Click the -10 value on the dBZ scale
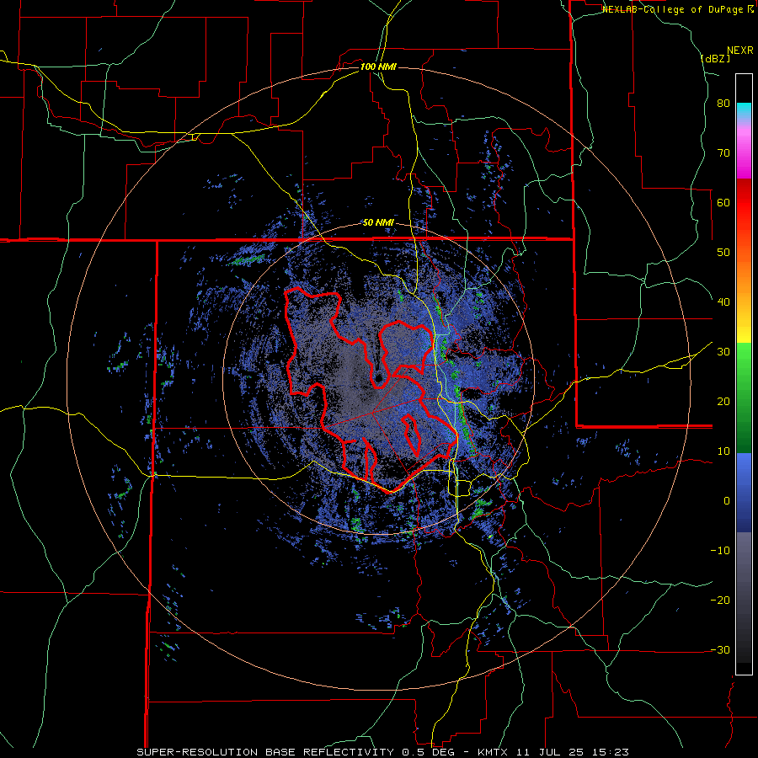The width and height of the screenshot is (758, 758). [x=720, y=551]
